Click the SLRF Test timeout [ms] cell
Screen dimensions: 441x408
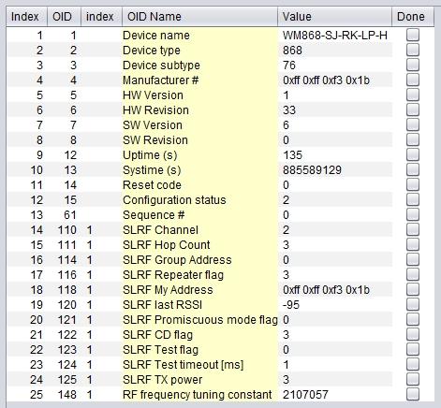click(x=199, y=365)
